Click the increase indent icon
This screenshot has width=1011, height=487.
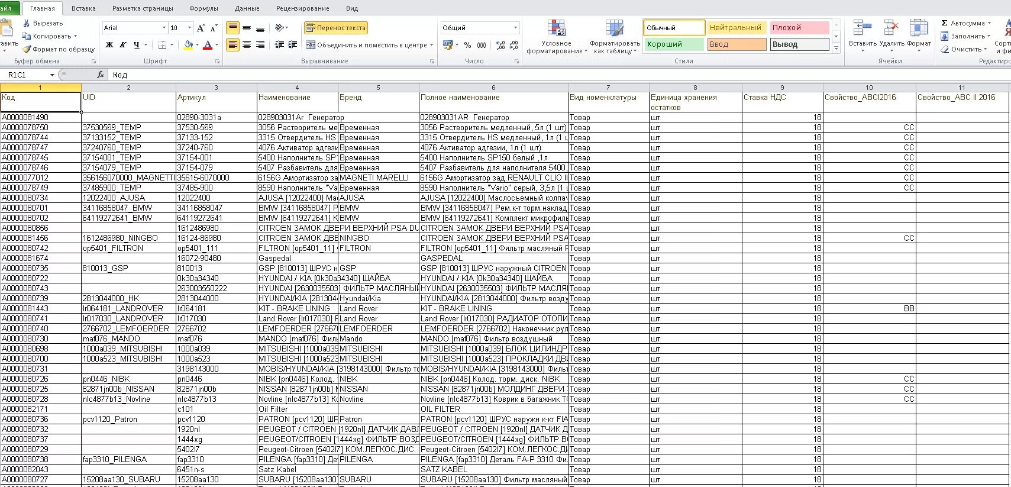click(292, 45)
